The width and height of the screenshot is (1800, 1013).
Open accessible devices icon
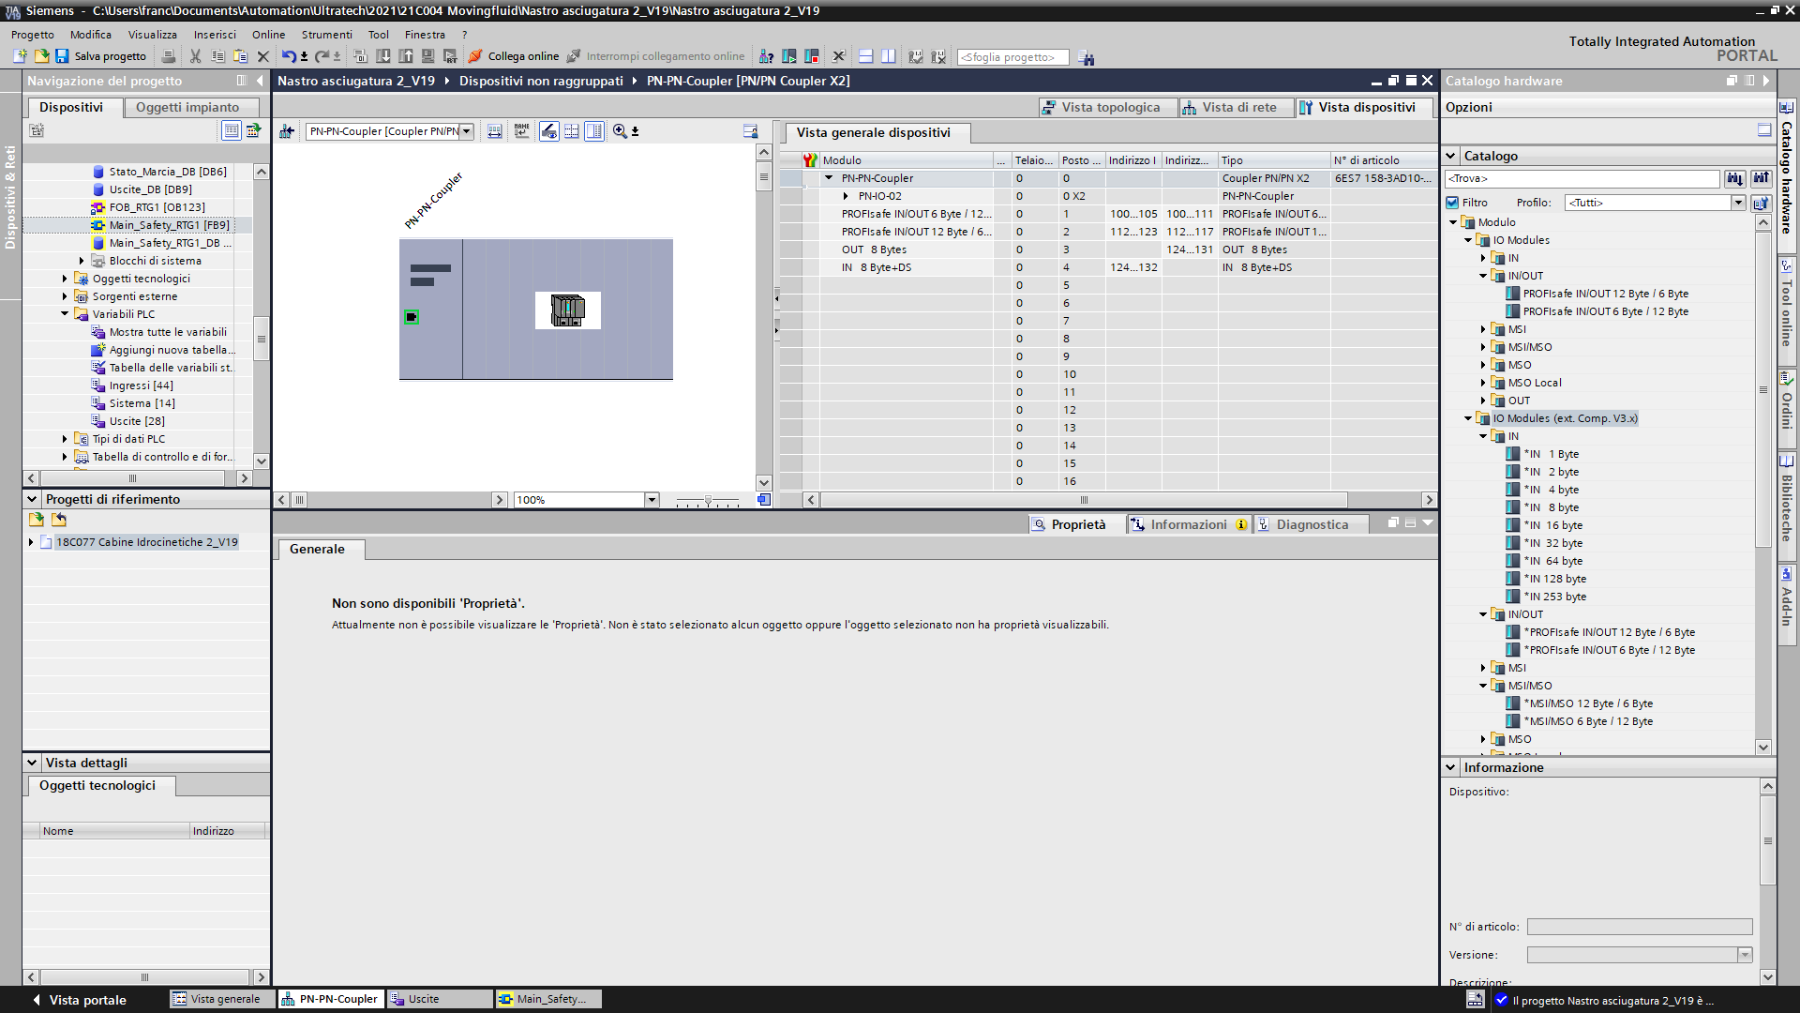point(766,56)
